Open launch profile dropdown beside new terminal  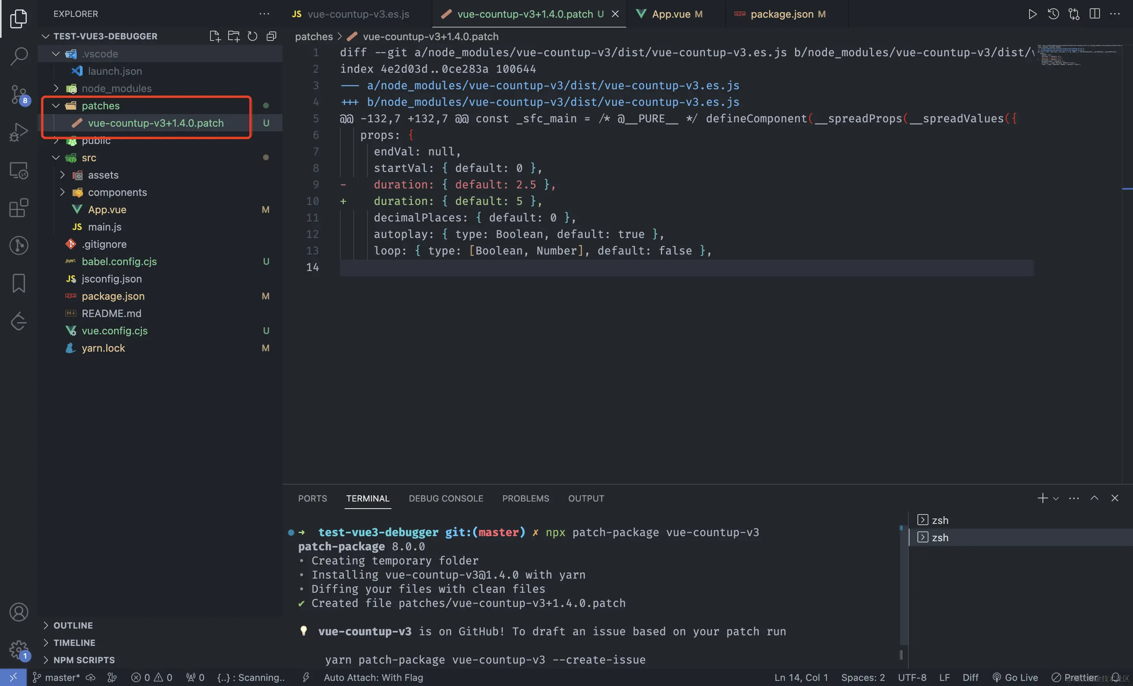coord(1056,498)
